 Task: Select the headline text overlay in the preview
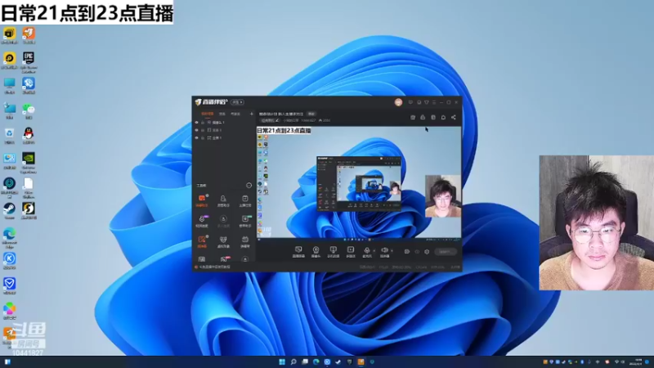coord(284,131)
